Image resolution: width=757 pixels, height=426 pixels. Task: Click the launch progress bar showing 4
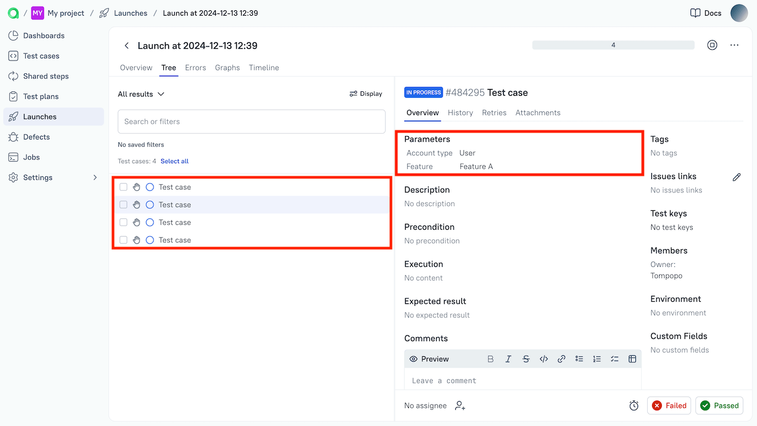(613, 45)
